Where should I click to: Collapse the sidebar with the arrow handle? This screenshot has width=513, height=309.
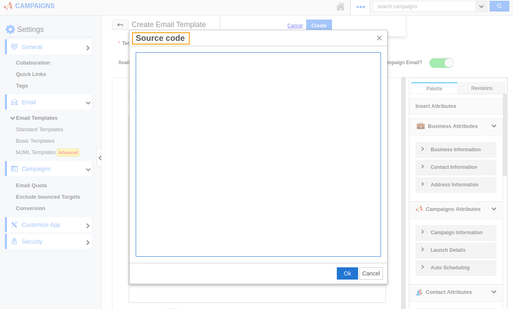[99, 157]
